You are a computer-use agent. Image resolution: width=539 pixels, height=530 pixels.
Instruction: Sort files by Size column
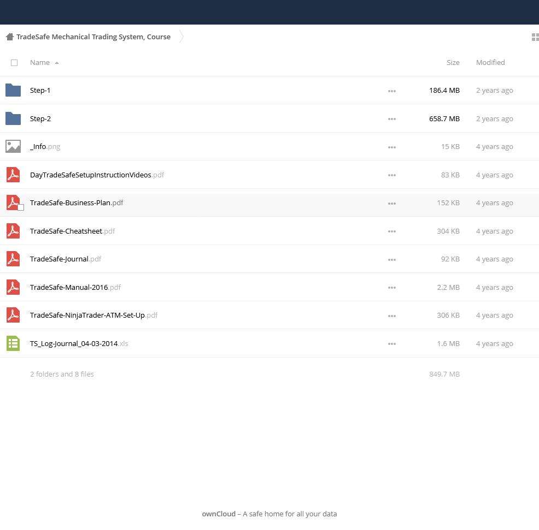pos(453,62)
